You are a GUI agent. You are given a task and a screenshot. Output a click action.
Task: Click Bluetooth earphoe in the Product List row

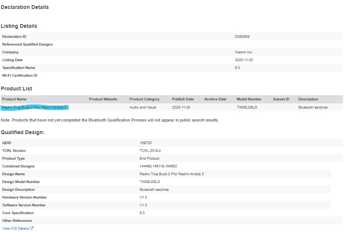point(313,107)
